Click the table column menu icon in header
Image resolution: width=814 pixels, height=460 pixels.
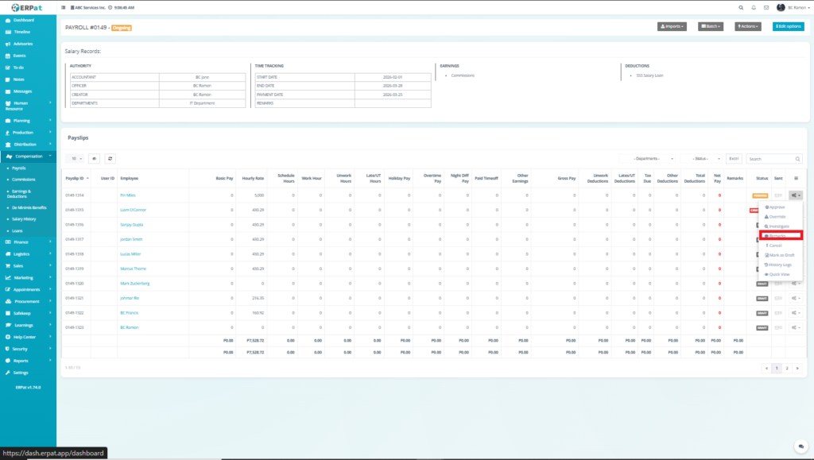[796, 179]
